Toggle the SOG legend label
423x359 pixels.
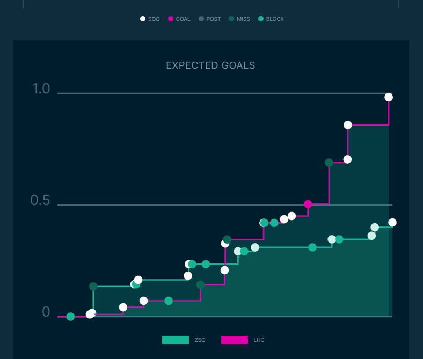pyautogui.click(x=154, y=19)
